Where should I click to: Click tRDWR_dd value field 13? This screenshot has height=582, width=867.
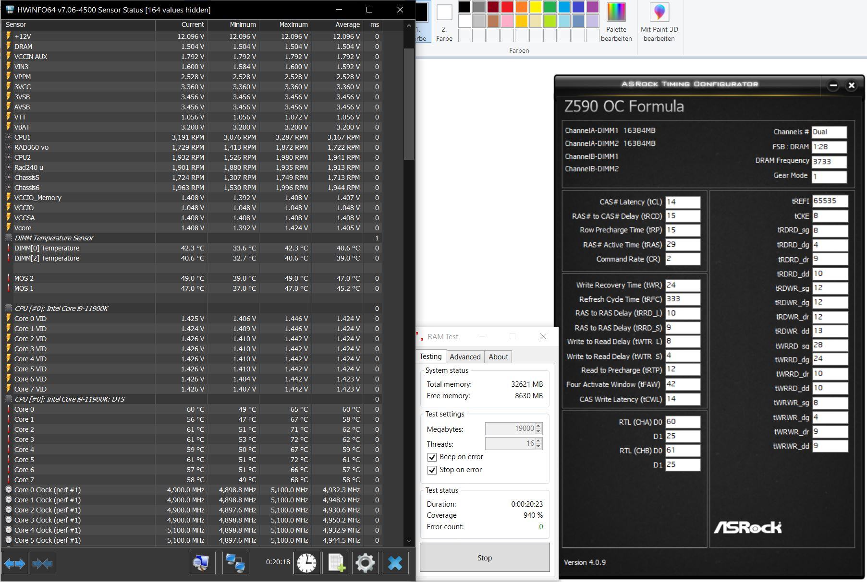[830, 331]
